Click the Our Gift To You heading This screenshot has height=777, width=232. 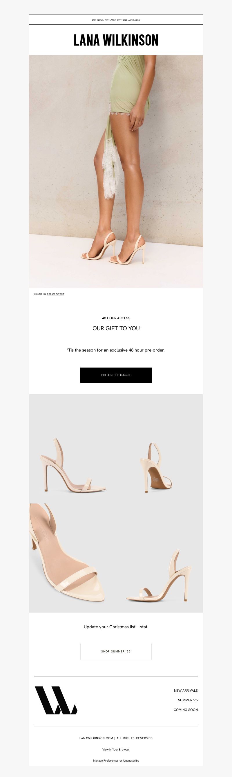click(x=116, y=328)
